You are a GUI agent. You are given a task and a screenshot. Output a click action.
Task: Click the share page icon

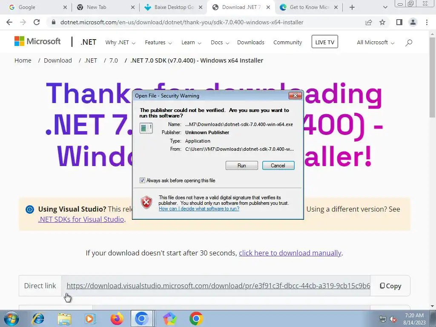[x=369, y=22]
